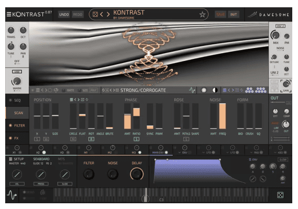Select the five-dot cluster pattern icon
Image resolution: width=298 pixels, height=209 pixels.
click(x=249, y=90)
